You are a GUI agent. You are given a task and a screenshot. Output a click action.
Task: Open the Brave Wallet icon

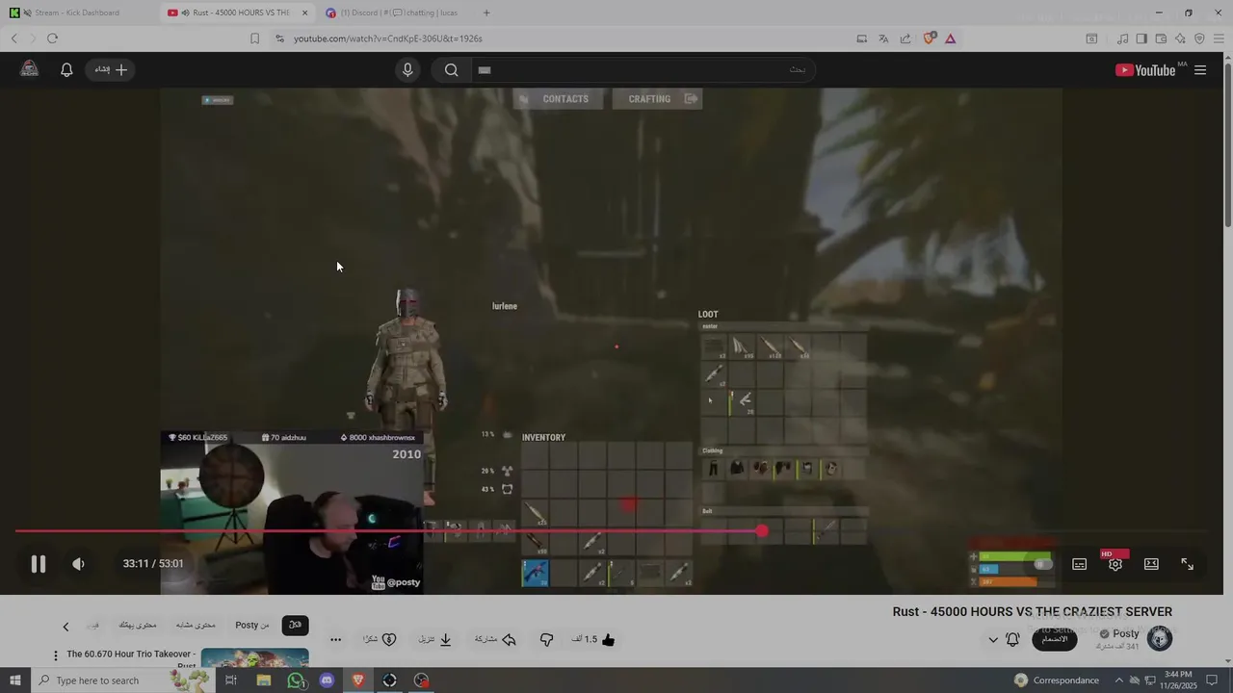coord(1161,38)
